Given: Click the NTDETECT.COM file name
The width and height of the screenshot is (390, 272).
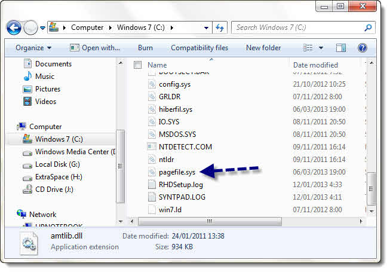Looking at the screenshot, I should [185, 147].
